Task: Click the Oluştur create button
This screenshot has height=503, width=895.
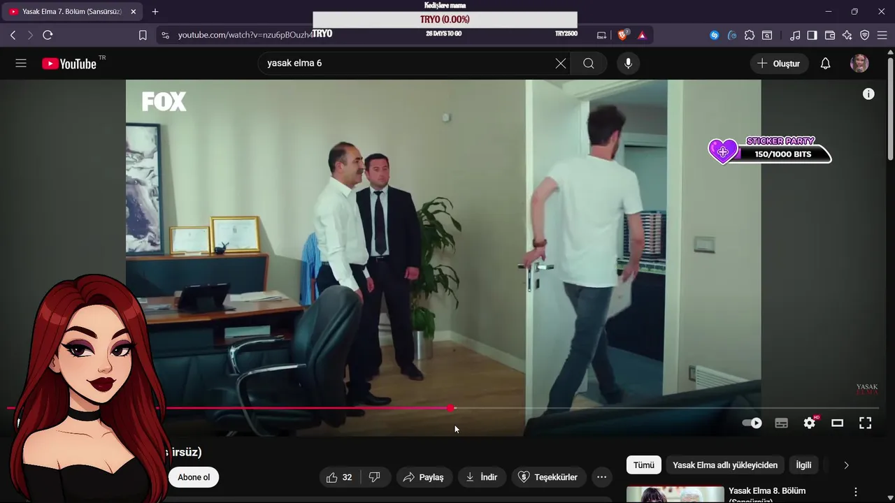Action: pos(779,64)
